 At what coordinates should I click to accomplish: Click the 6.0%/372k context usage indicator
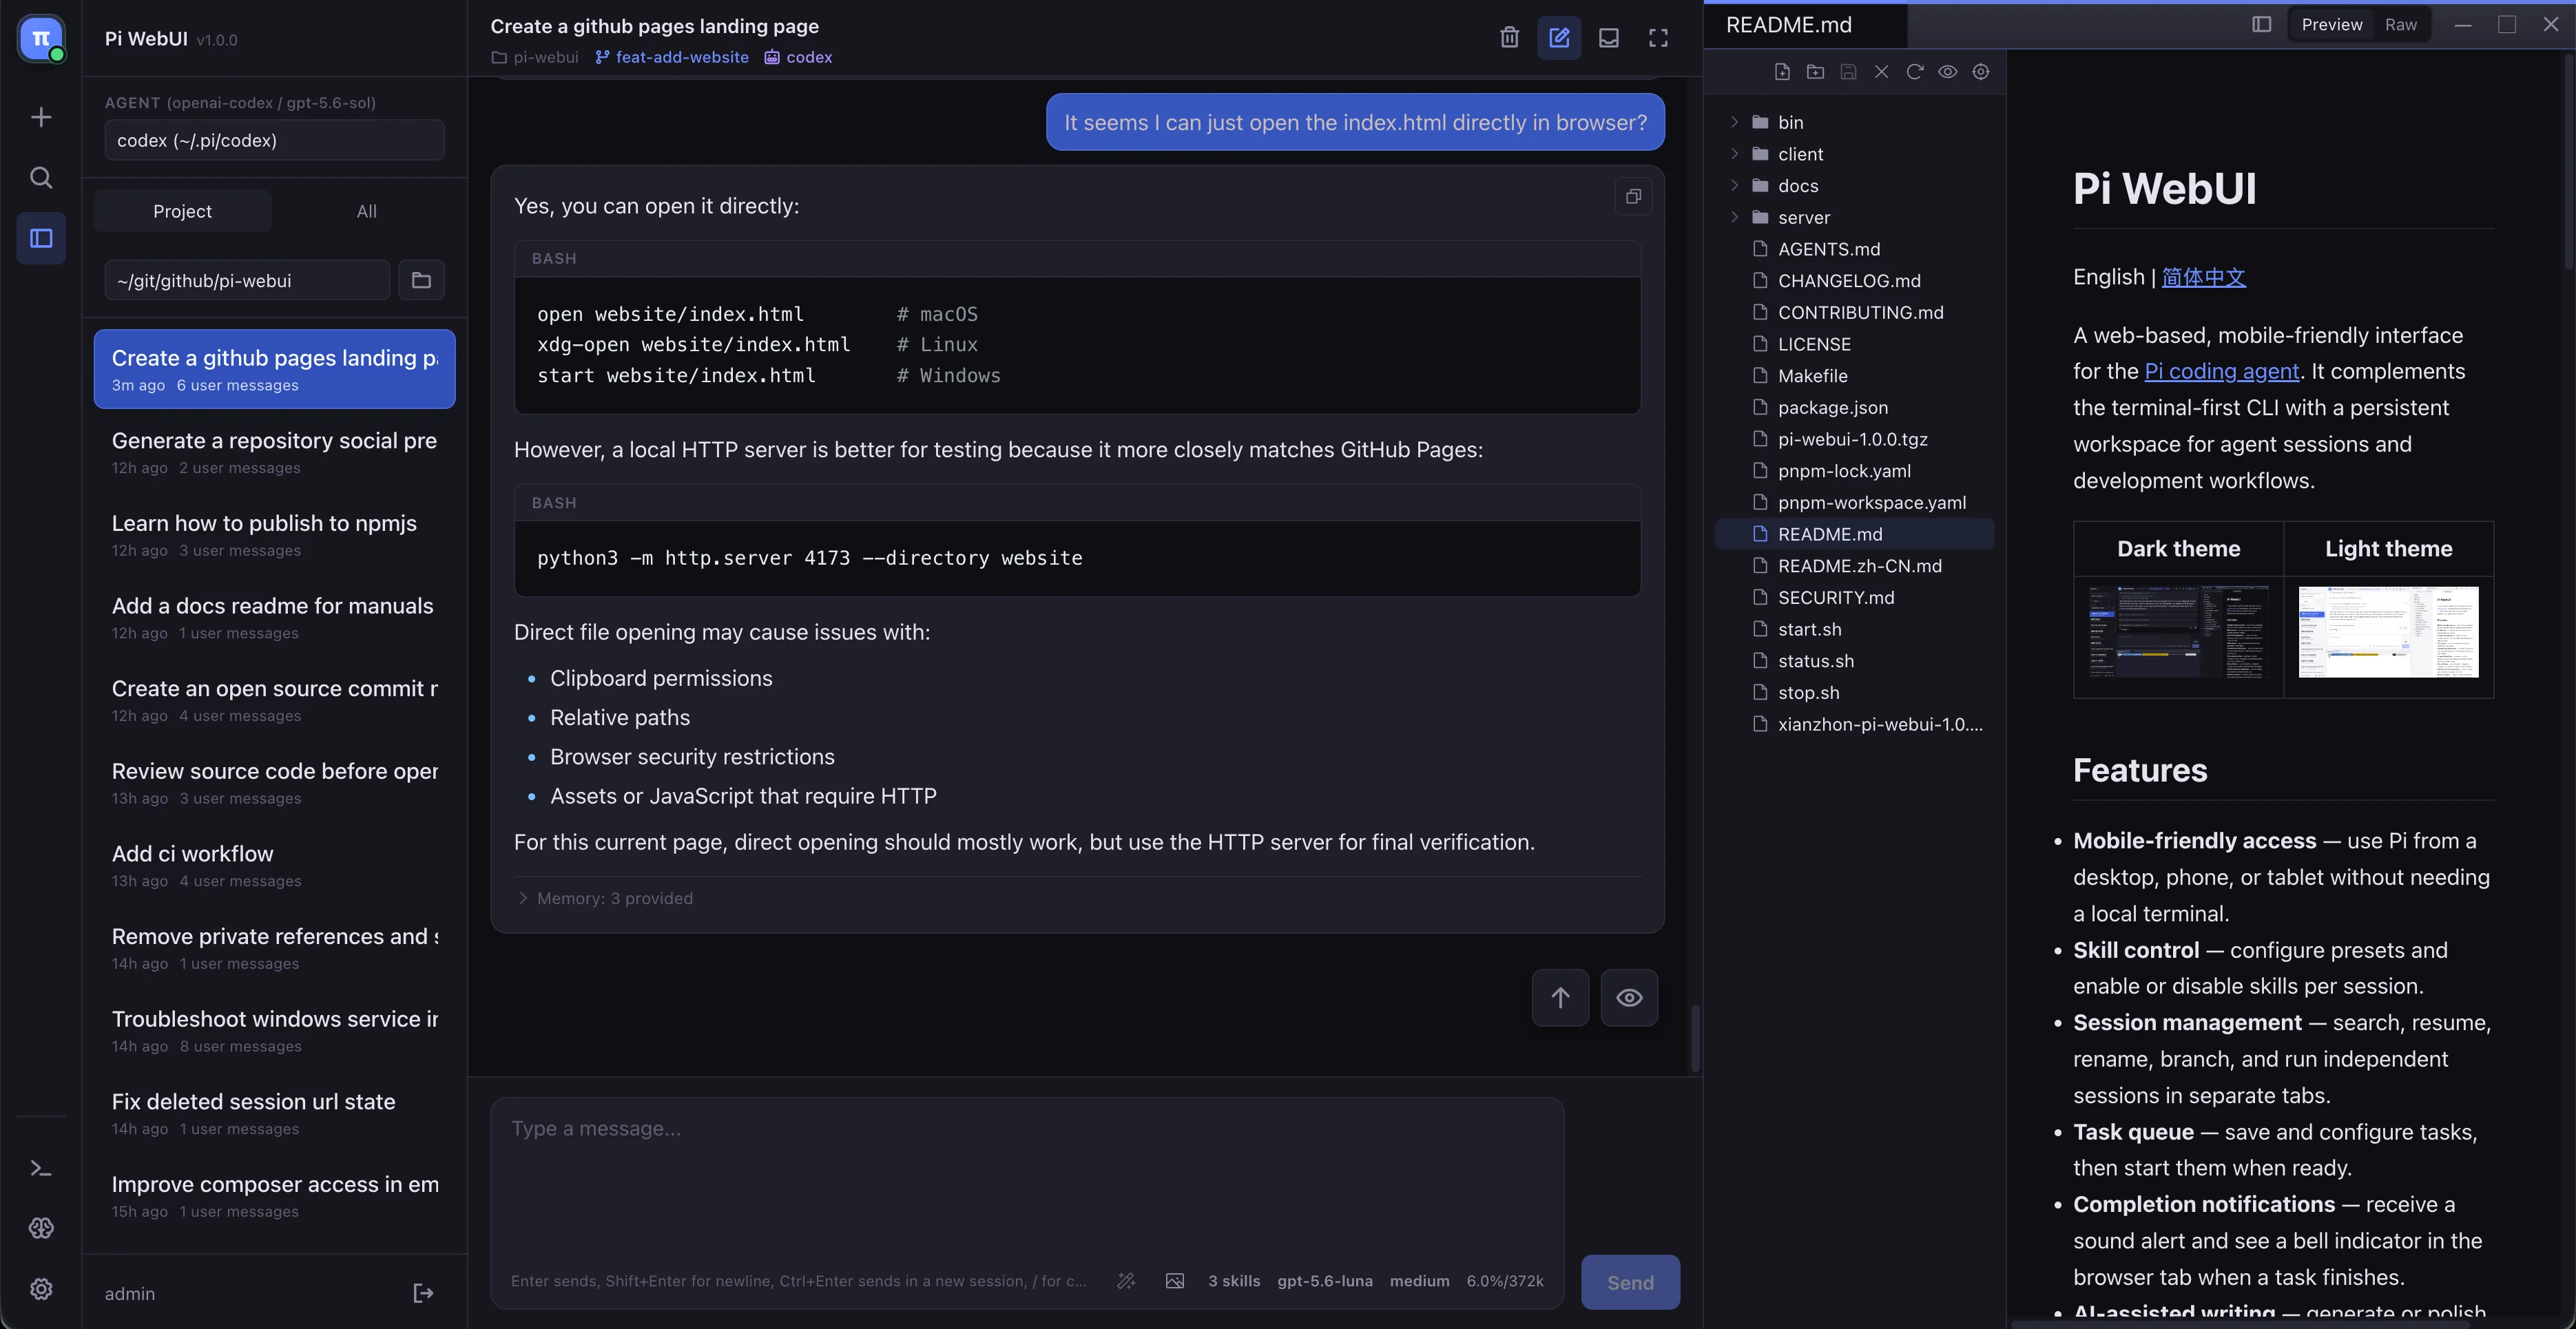1505,1281
